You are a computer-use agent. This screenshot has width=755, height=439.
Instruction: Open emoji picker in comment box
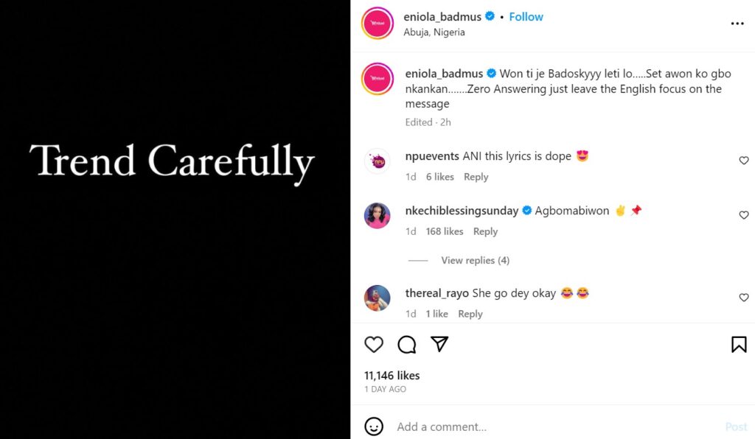pos(375,426)
